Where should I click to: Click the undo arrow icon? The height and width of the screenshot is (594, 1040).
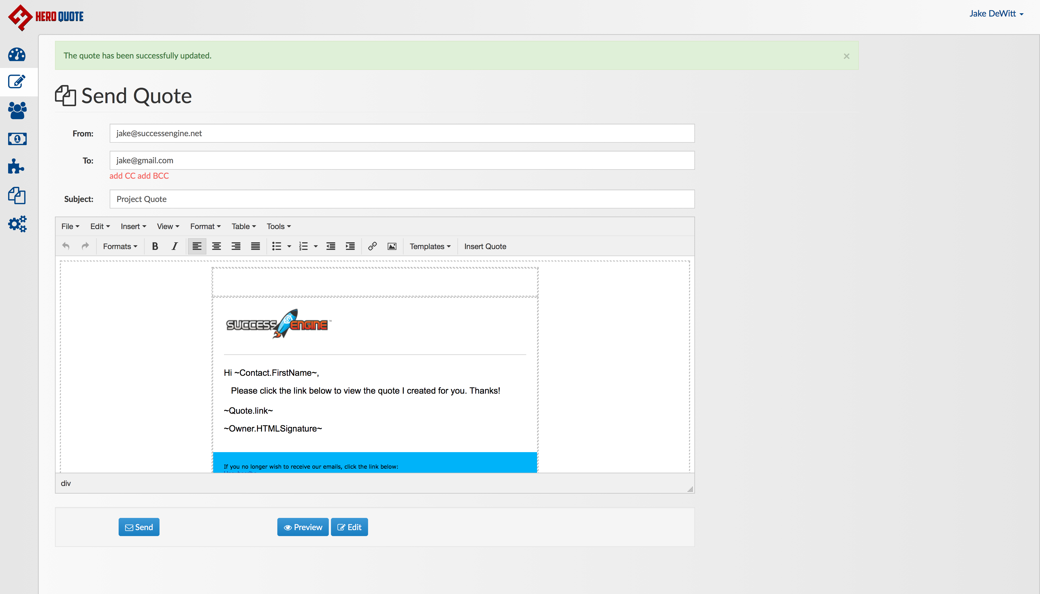point(66,246)
